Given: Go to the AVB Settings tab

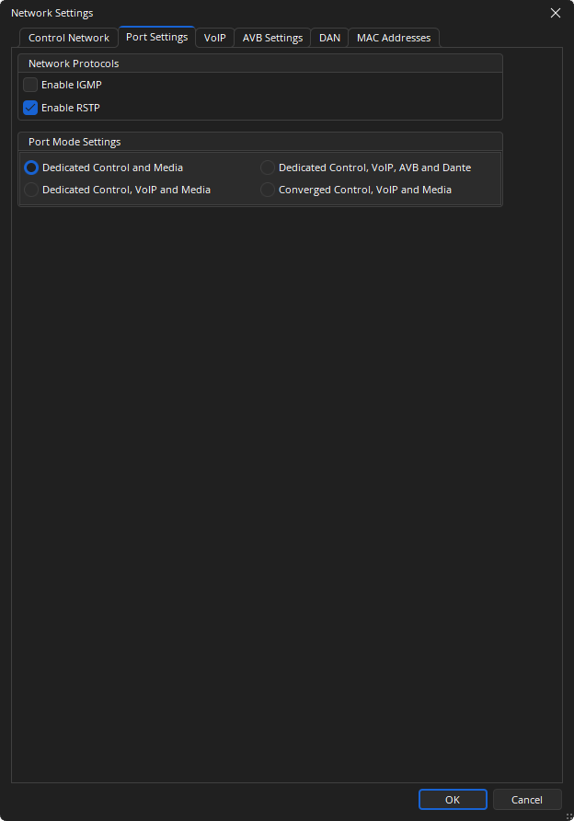Looking at the screenshot, I should point(272,38).
